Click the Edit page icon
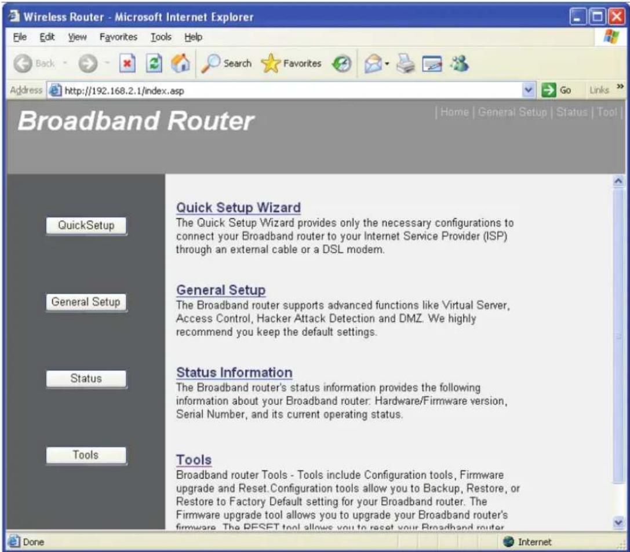The width and height of the screenshot is (630, 552). (432, 64)
